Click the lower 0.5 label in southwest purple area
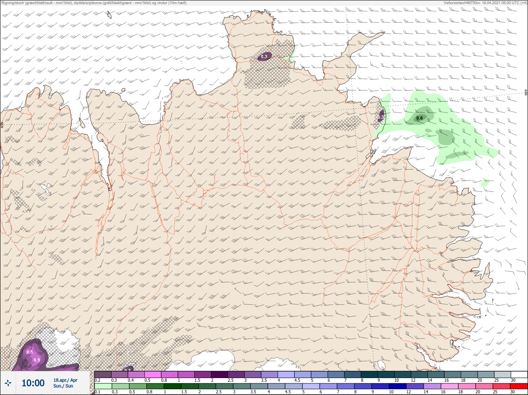 point(37,360)
